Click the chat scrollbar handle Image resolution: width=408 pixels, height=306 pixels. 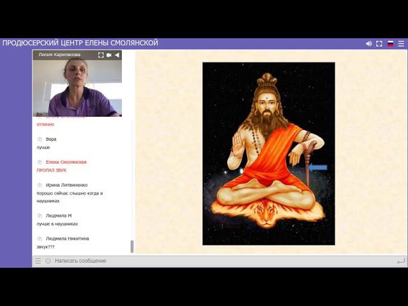(x=132, y=247)
